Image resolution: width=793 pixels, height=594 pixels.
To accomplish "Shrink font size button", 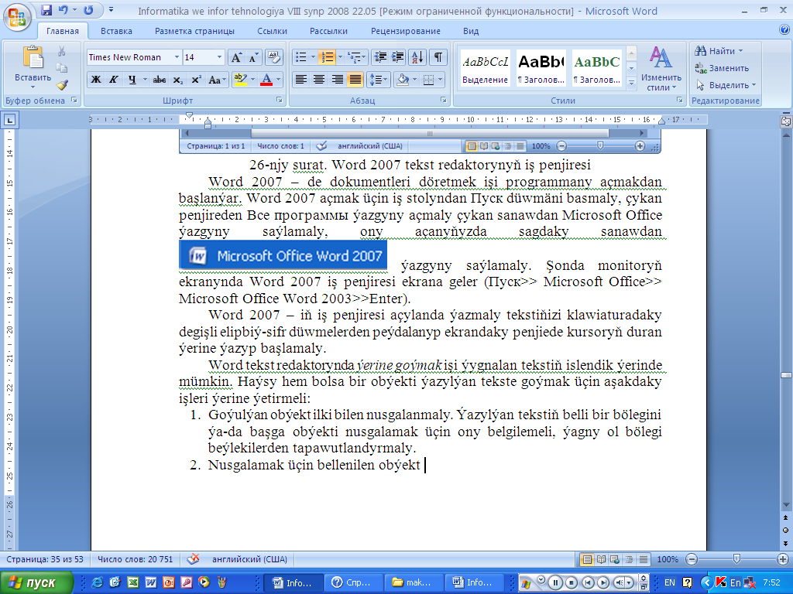I will (x=253, y=57).
